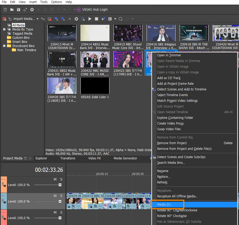Viewport: 239px width, 225px height.
Task: Open Import Media dropdown arrow
Action: coord(37,19)
